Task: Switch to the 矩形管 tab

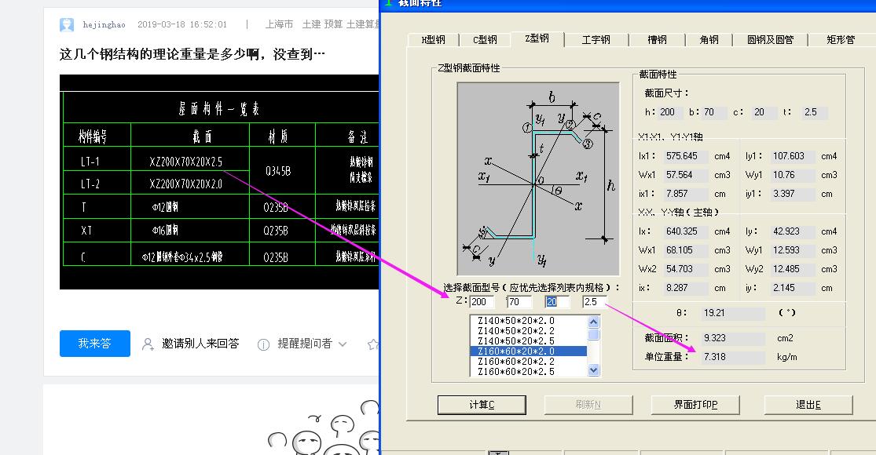Action: (841, 39)
